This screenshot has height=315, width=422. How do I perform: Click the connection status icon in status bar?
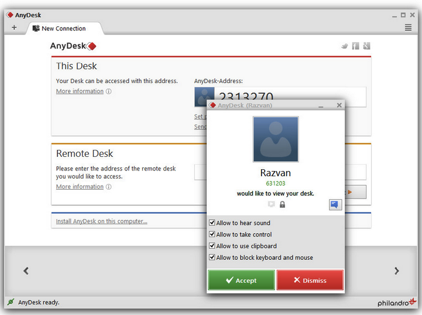[11, 302]
